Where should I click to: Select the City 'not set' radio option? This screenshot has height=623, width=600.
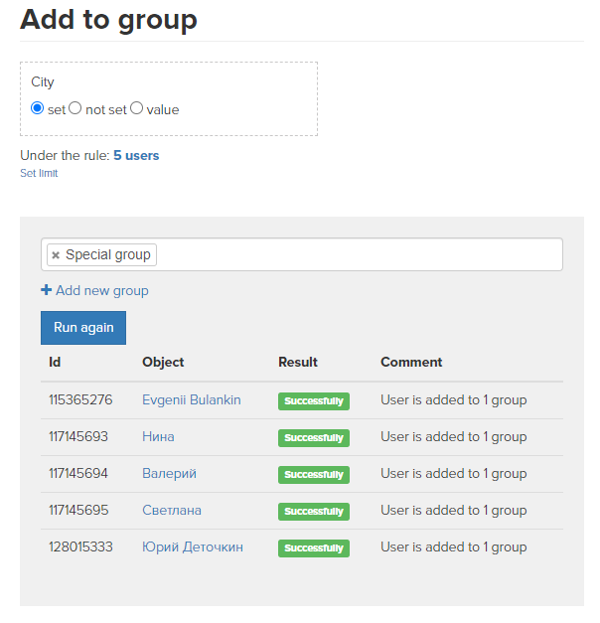(75, 108)
